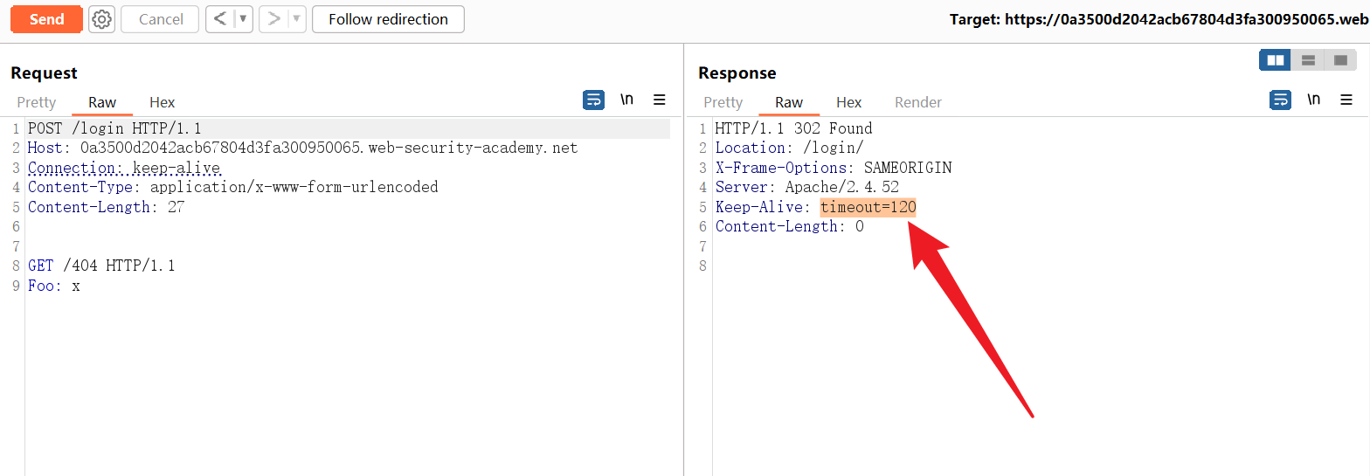Show non-printable characters in Response

pyautogui.click(x=1313, y=100)
